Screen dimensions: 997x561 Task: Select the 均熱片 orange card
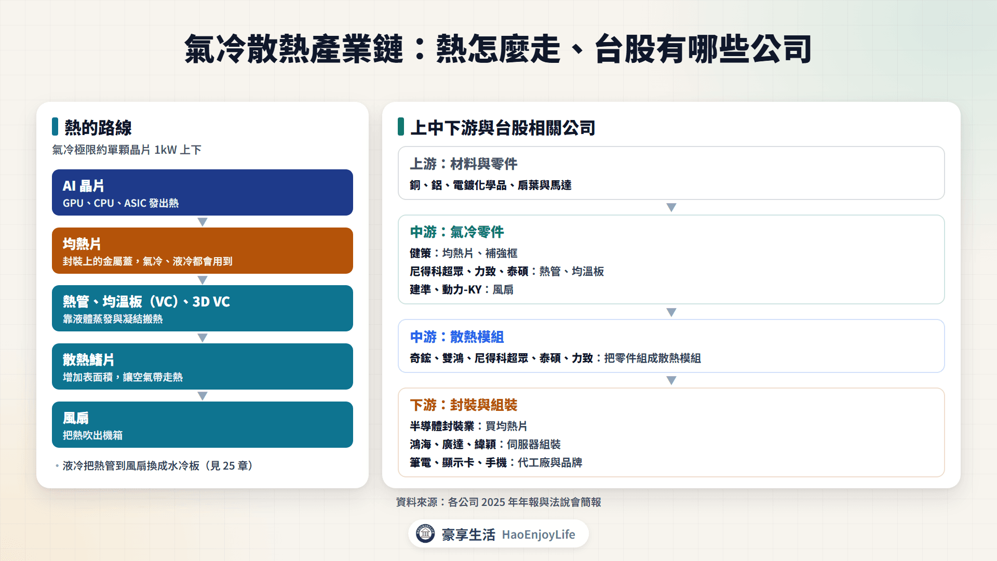click(203, 250)
